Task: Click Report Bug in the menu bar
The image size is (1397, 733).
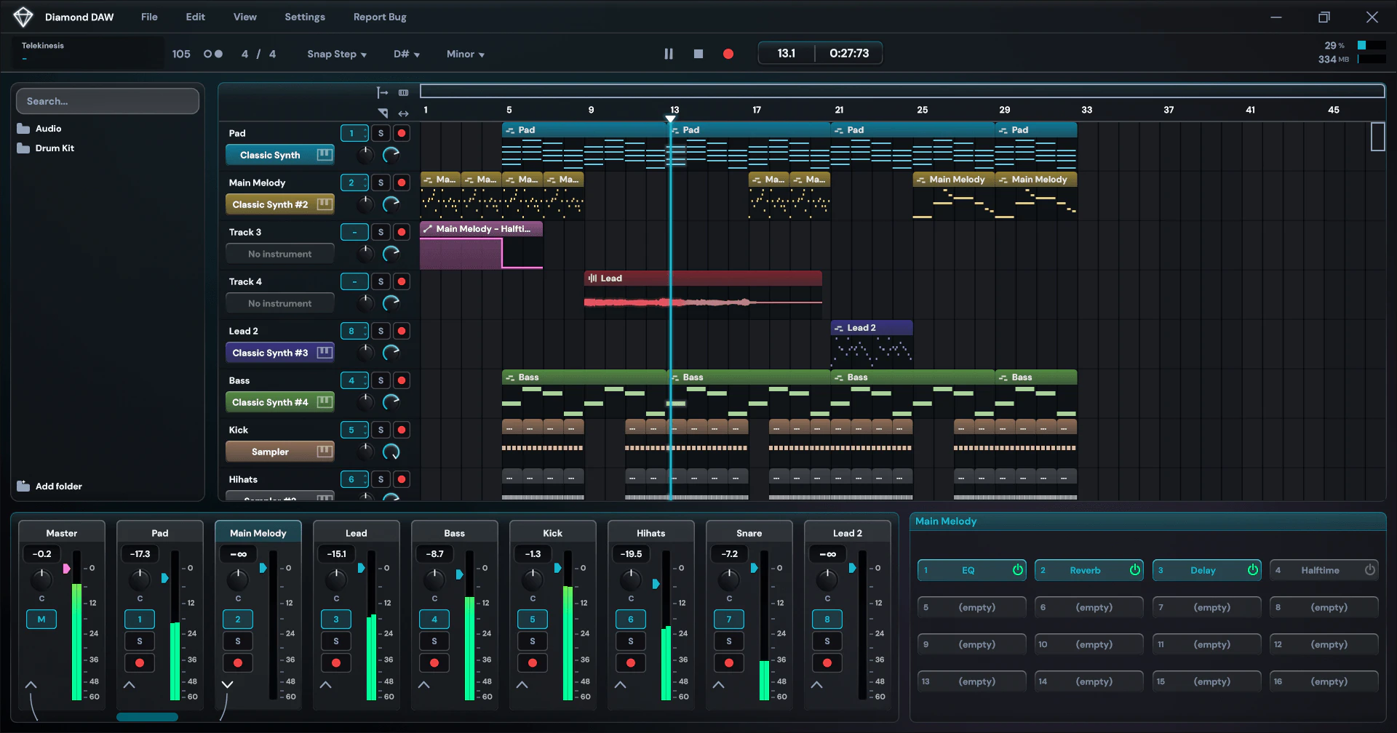Action: tap(380, 17)
